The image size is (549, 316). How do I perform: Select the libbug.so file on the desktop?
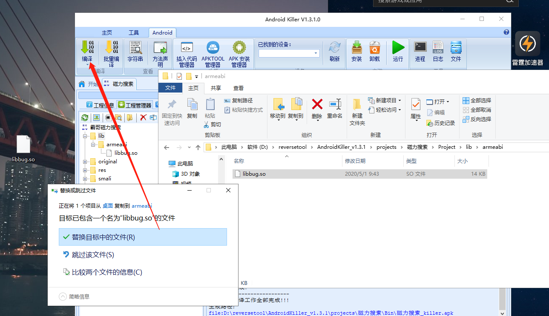(x=23, y=149)
